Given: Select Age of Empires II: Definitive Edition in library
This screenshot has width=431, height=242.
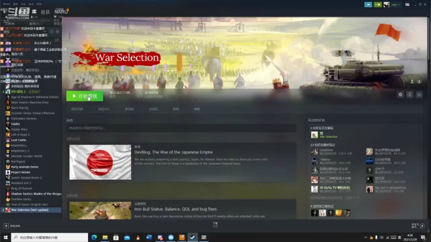Looking at the screenshot, I should tap(35, 97).
